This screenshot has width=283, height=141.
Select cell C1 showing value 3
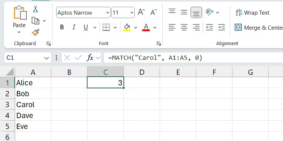point(105,83)
